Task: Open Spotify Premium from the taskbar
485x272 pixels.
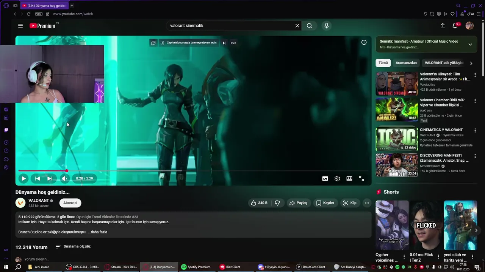Action: coord(196,267)
